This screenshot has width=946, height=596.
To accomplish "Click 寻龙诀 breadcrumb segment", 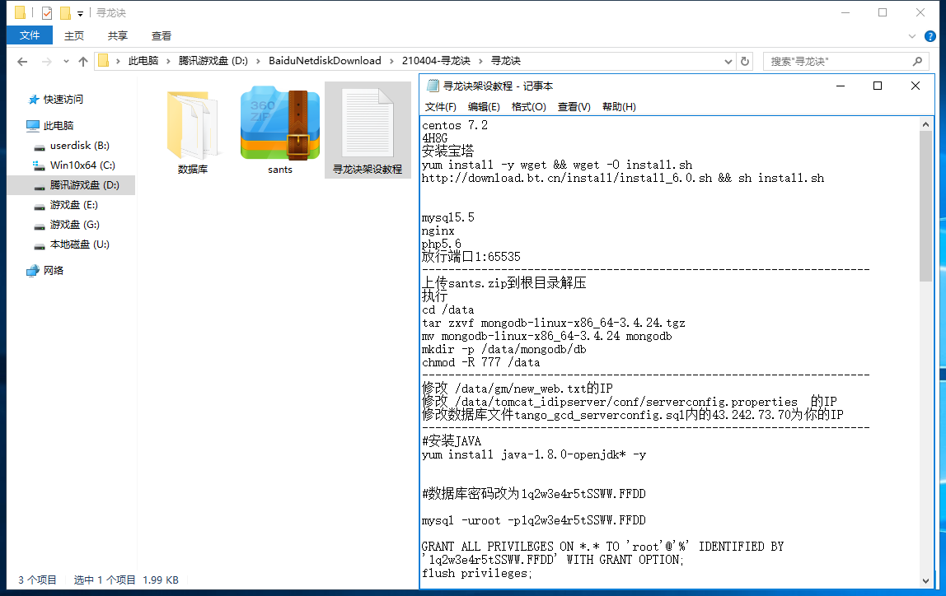I will (506, 61).
